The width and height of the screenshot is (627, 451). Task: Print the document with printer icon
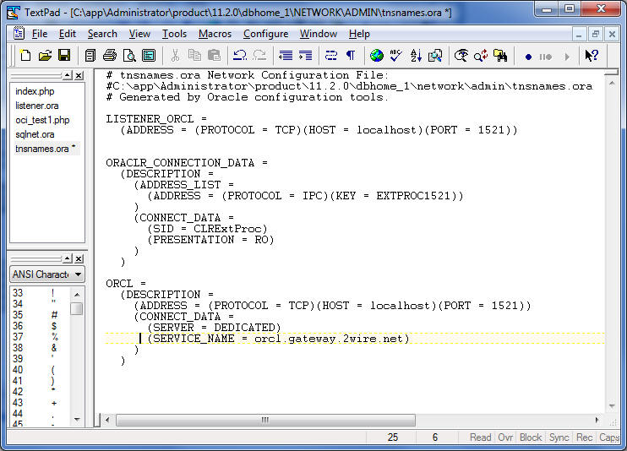coord(110,56)
